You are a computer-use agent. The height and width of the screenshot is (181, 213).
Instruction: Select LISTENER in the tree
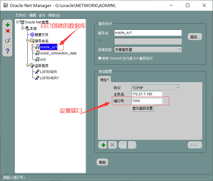(48, 72)
